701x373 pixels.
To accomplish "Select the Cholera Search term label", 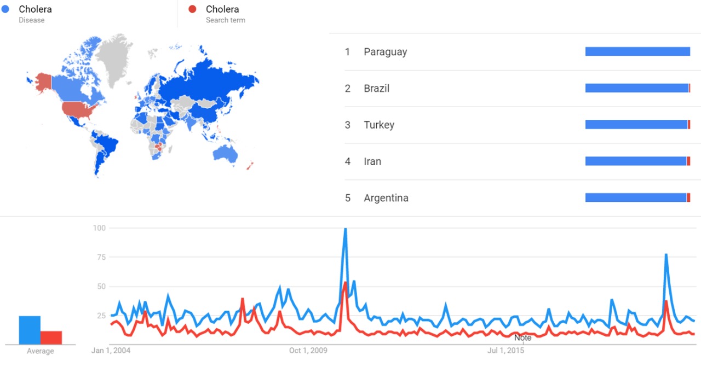I will pyautogui.click(x=222, y=9).
